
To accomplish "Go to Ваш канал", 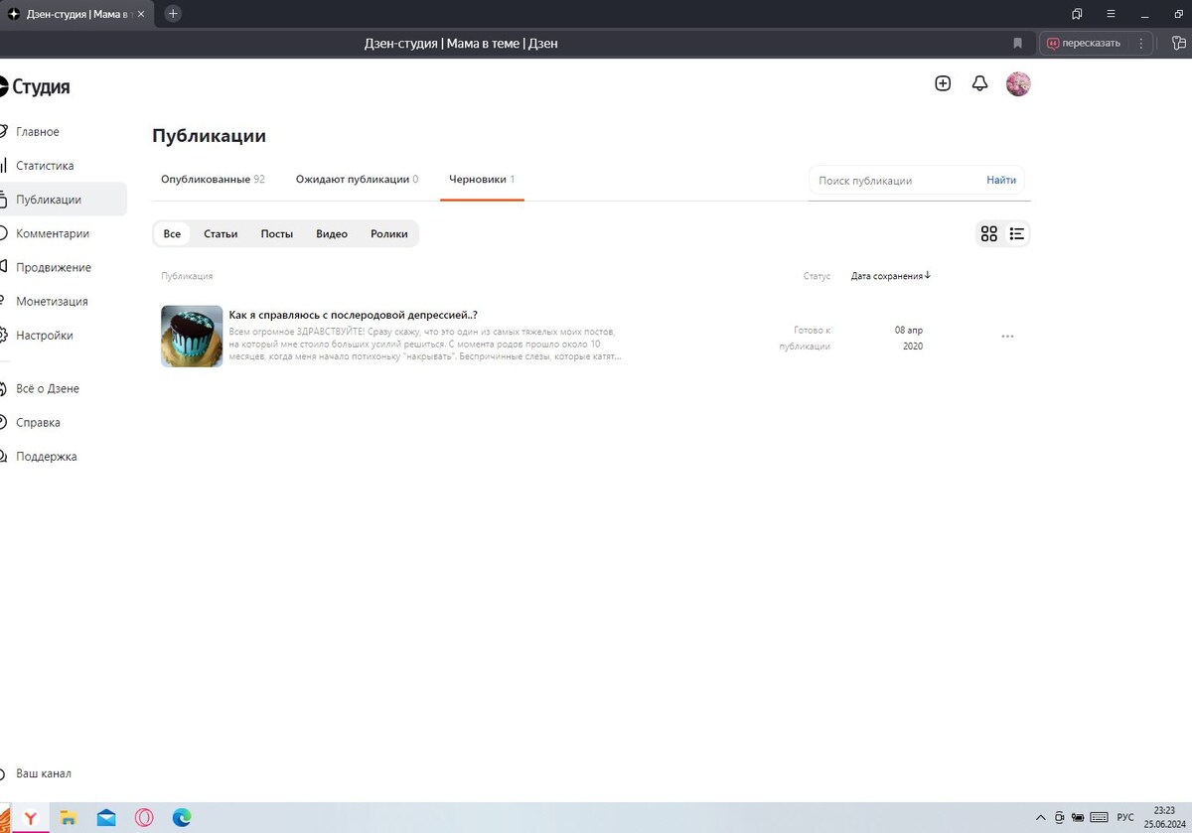I will point(44,773).
